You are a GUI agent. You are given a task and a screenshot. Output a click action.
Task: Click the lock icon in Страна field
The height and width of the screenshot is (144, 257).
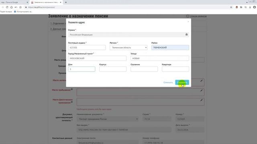[186, 34]
